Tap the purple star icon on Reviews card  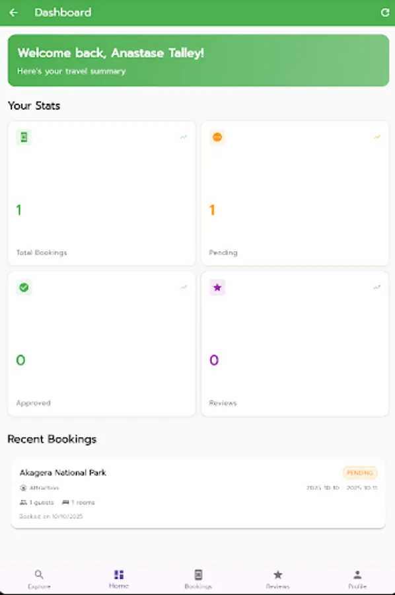pos(218,287)
